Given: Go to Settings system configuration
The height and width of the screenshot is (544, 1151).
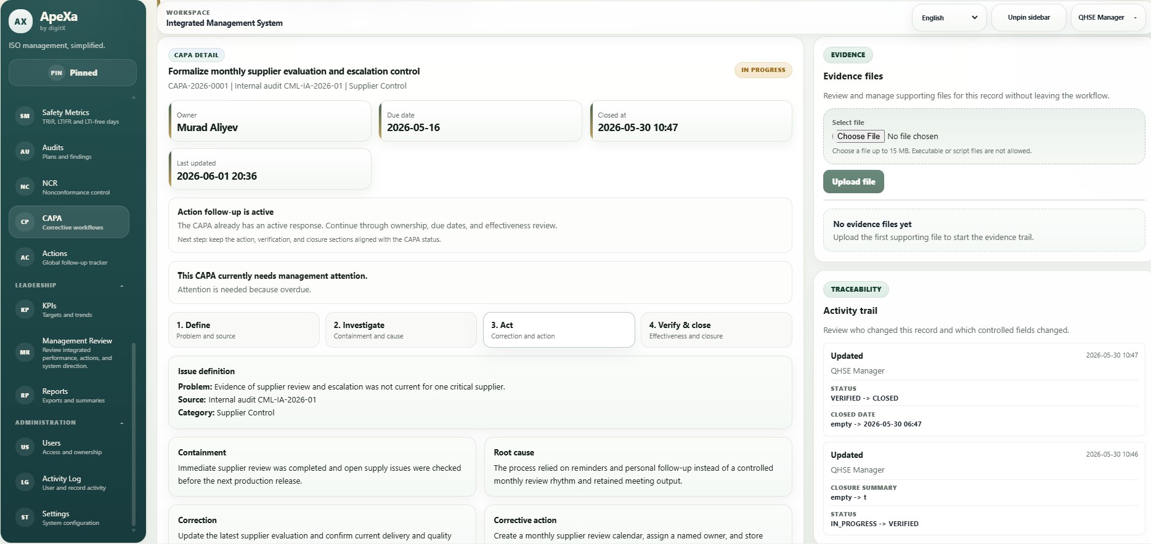Looking at the screenshot, I should click(x=69, y=518).
